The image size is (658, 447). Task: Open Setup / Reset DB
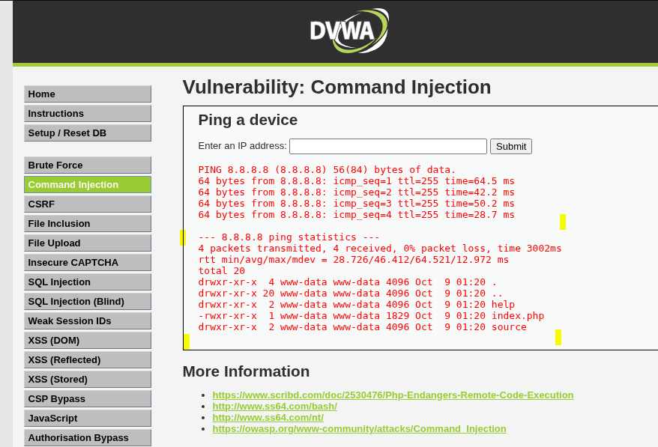(x=87, y=133)
